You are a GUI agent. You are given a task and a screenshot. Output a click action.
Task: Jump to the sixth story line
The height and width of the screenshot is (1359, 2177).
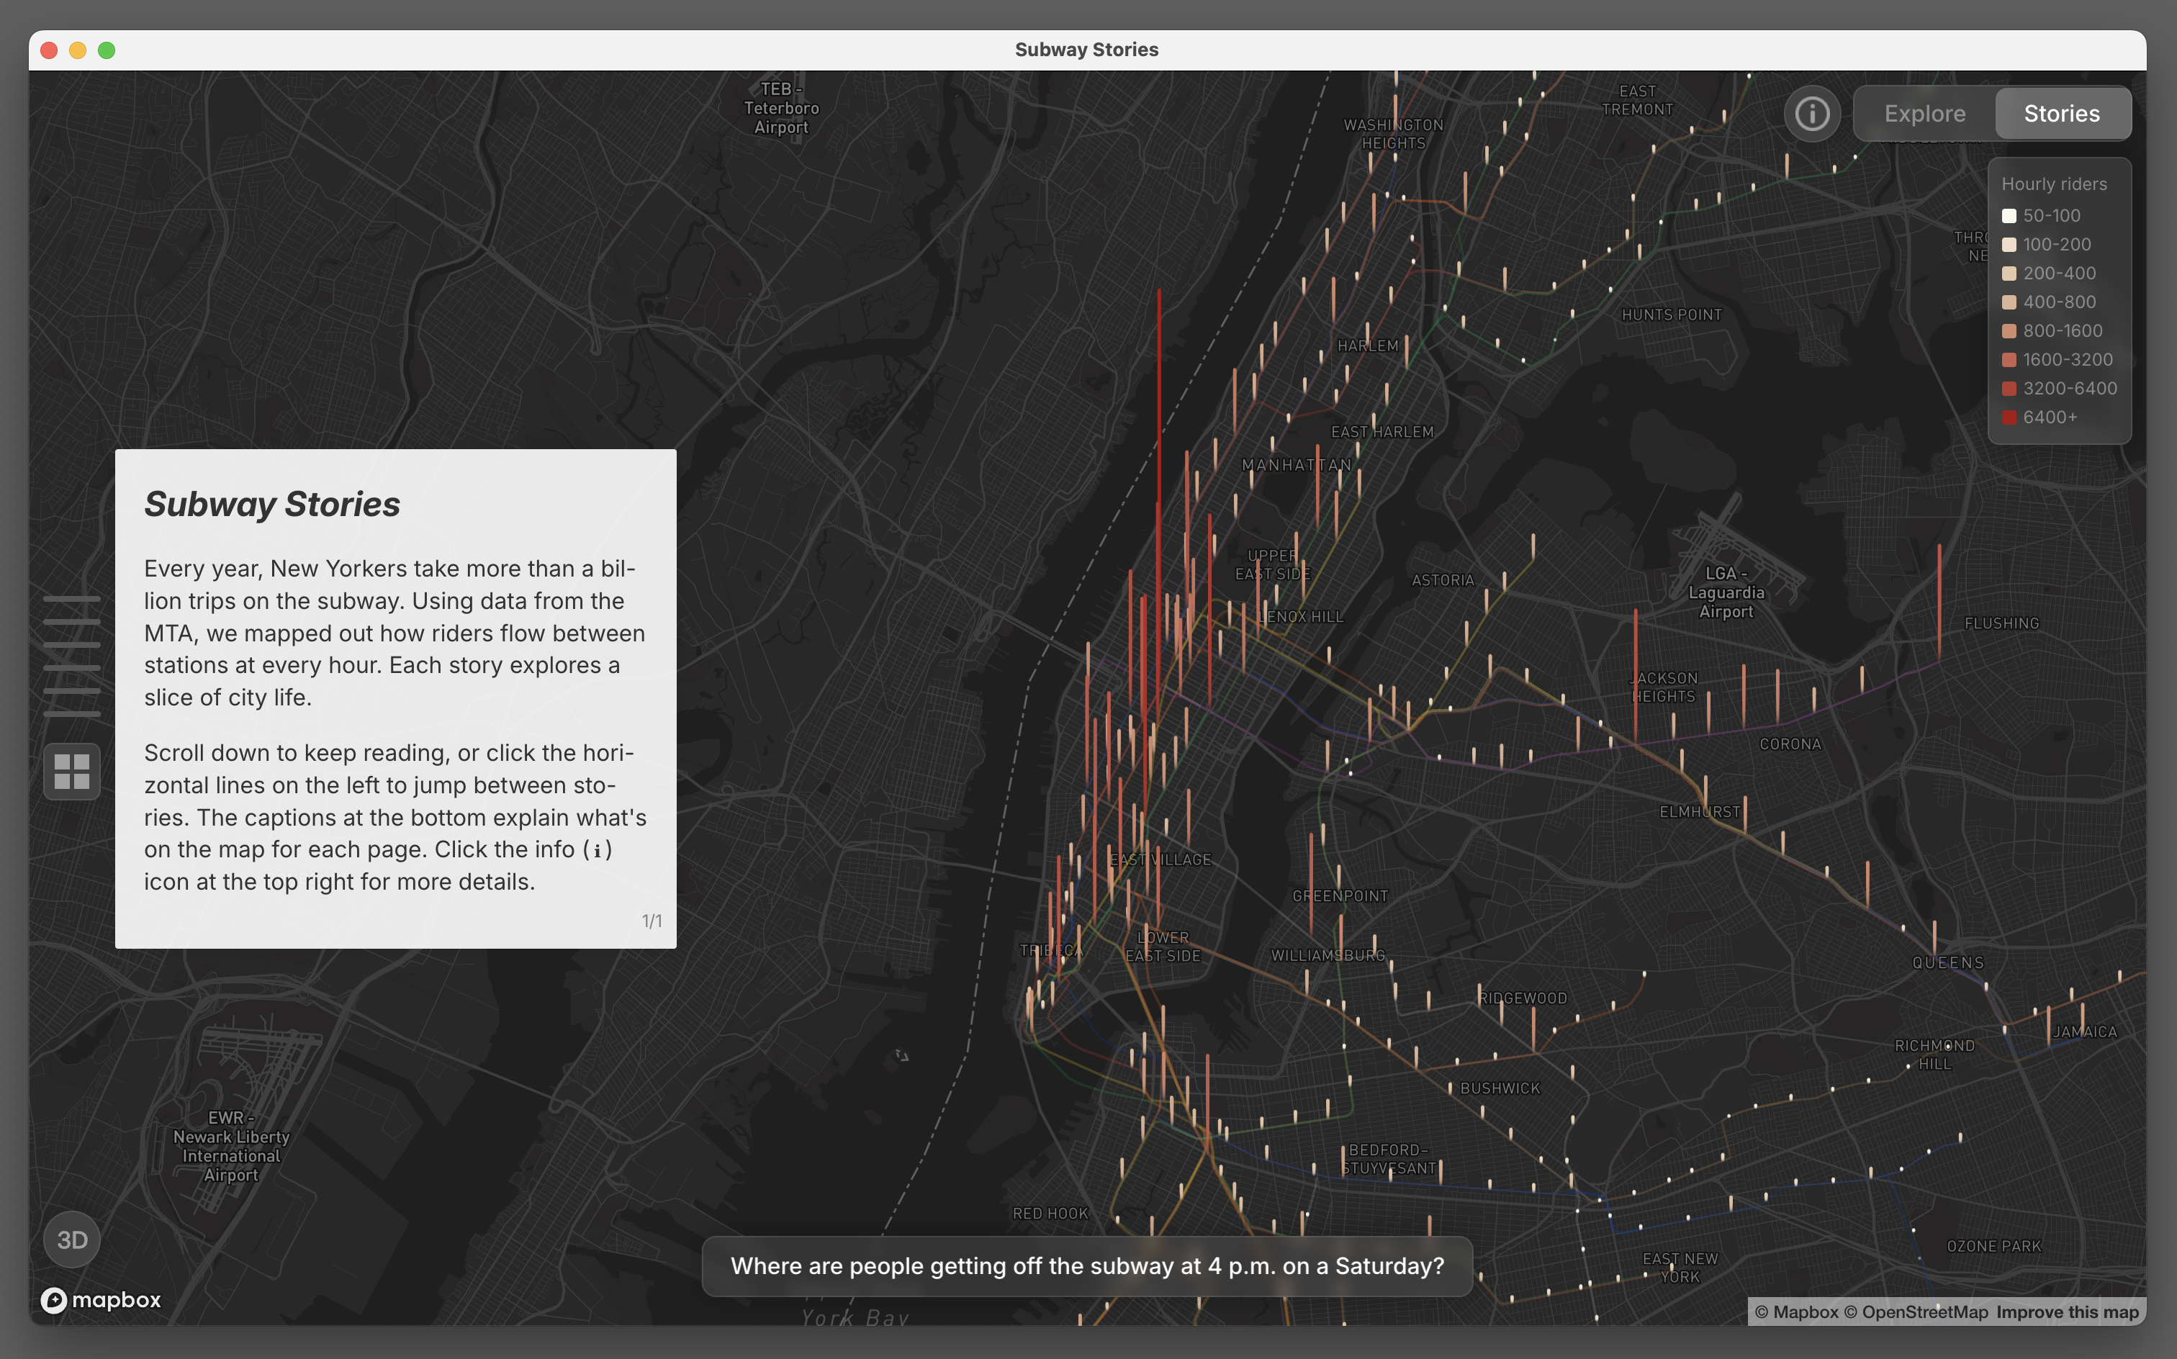[72, 713]
